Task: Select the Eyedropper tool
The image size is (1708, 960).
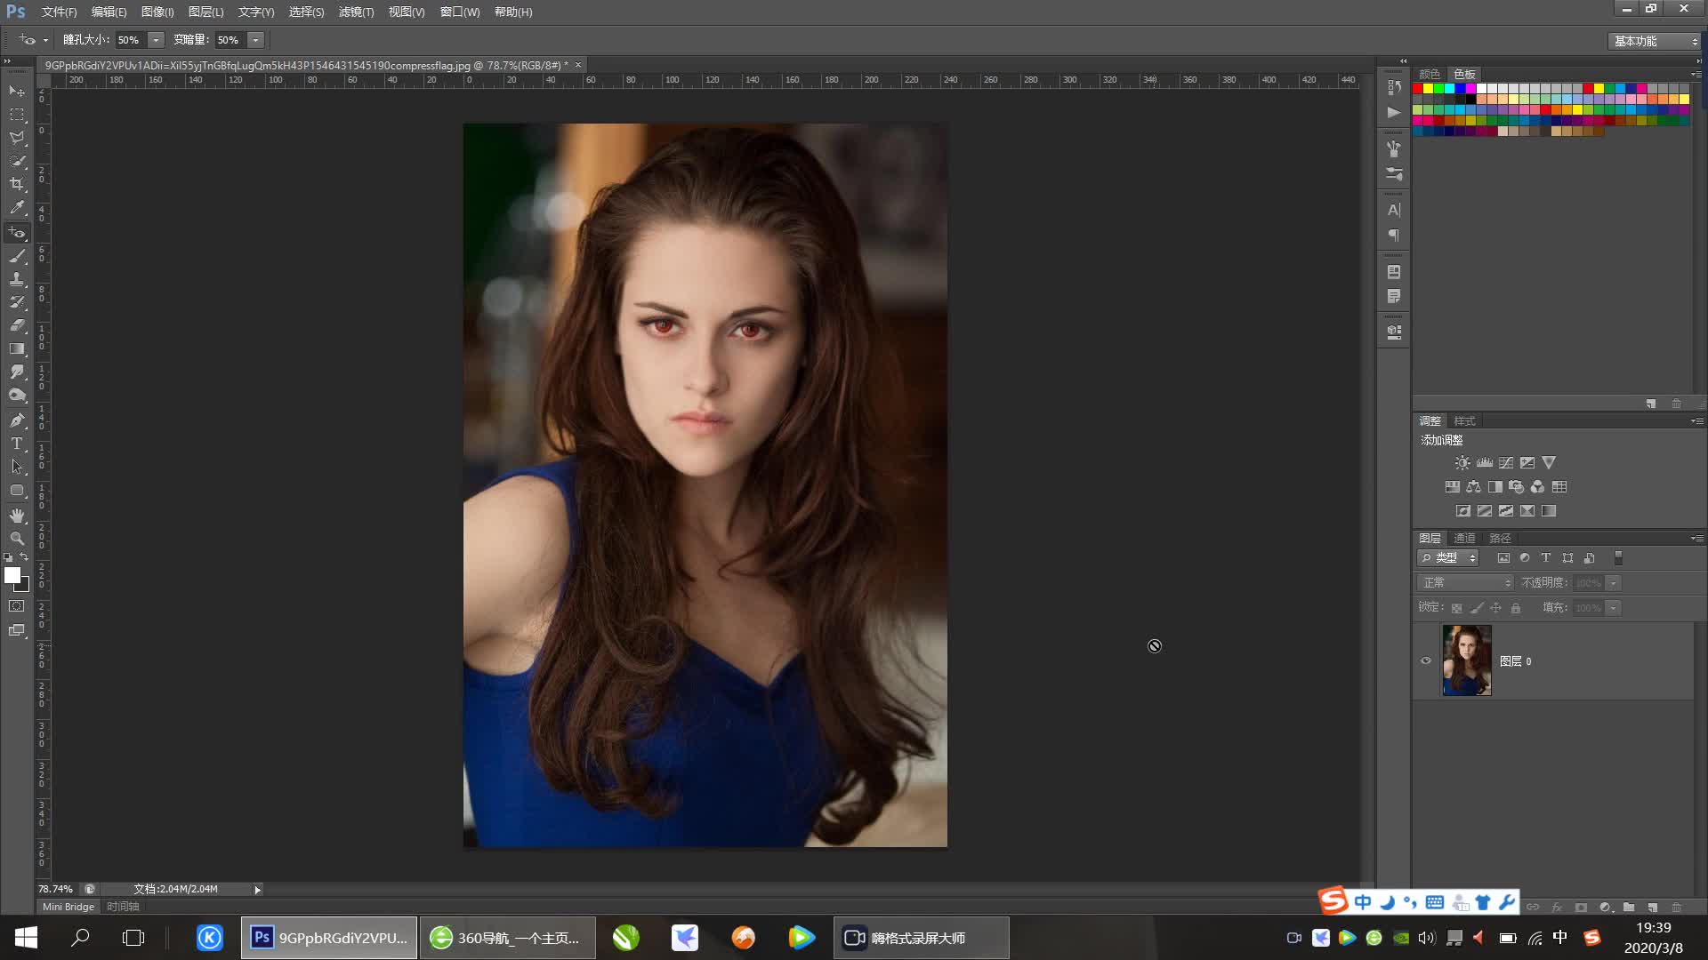Action: pyautogui.click(x=17, y=208)
